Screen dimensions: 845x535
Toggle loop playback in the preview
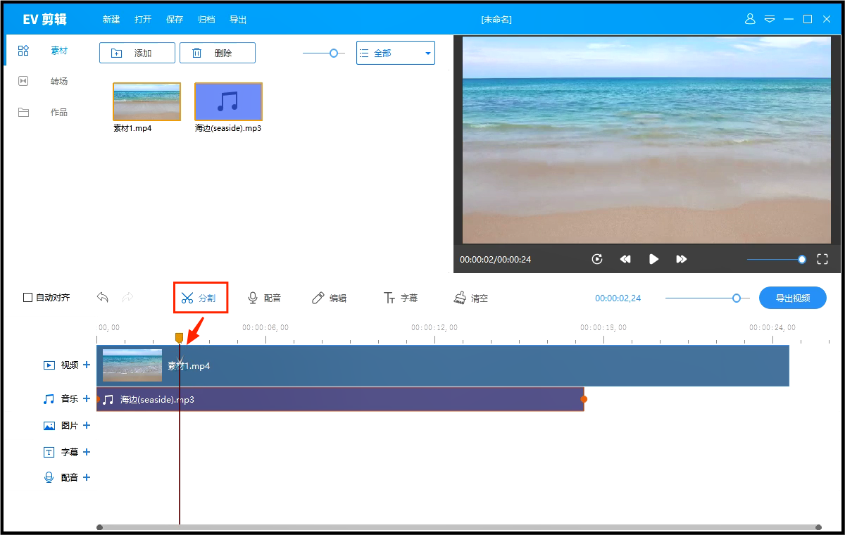point(596,259)
